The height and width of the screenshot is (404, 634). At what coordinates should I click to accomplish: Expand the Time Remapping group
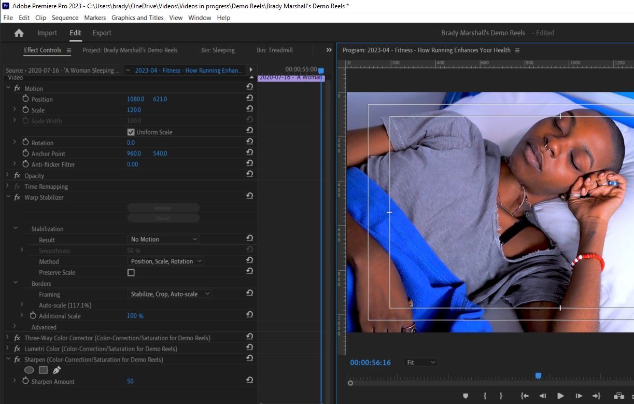(x=7, y=186)
